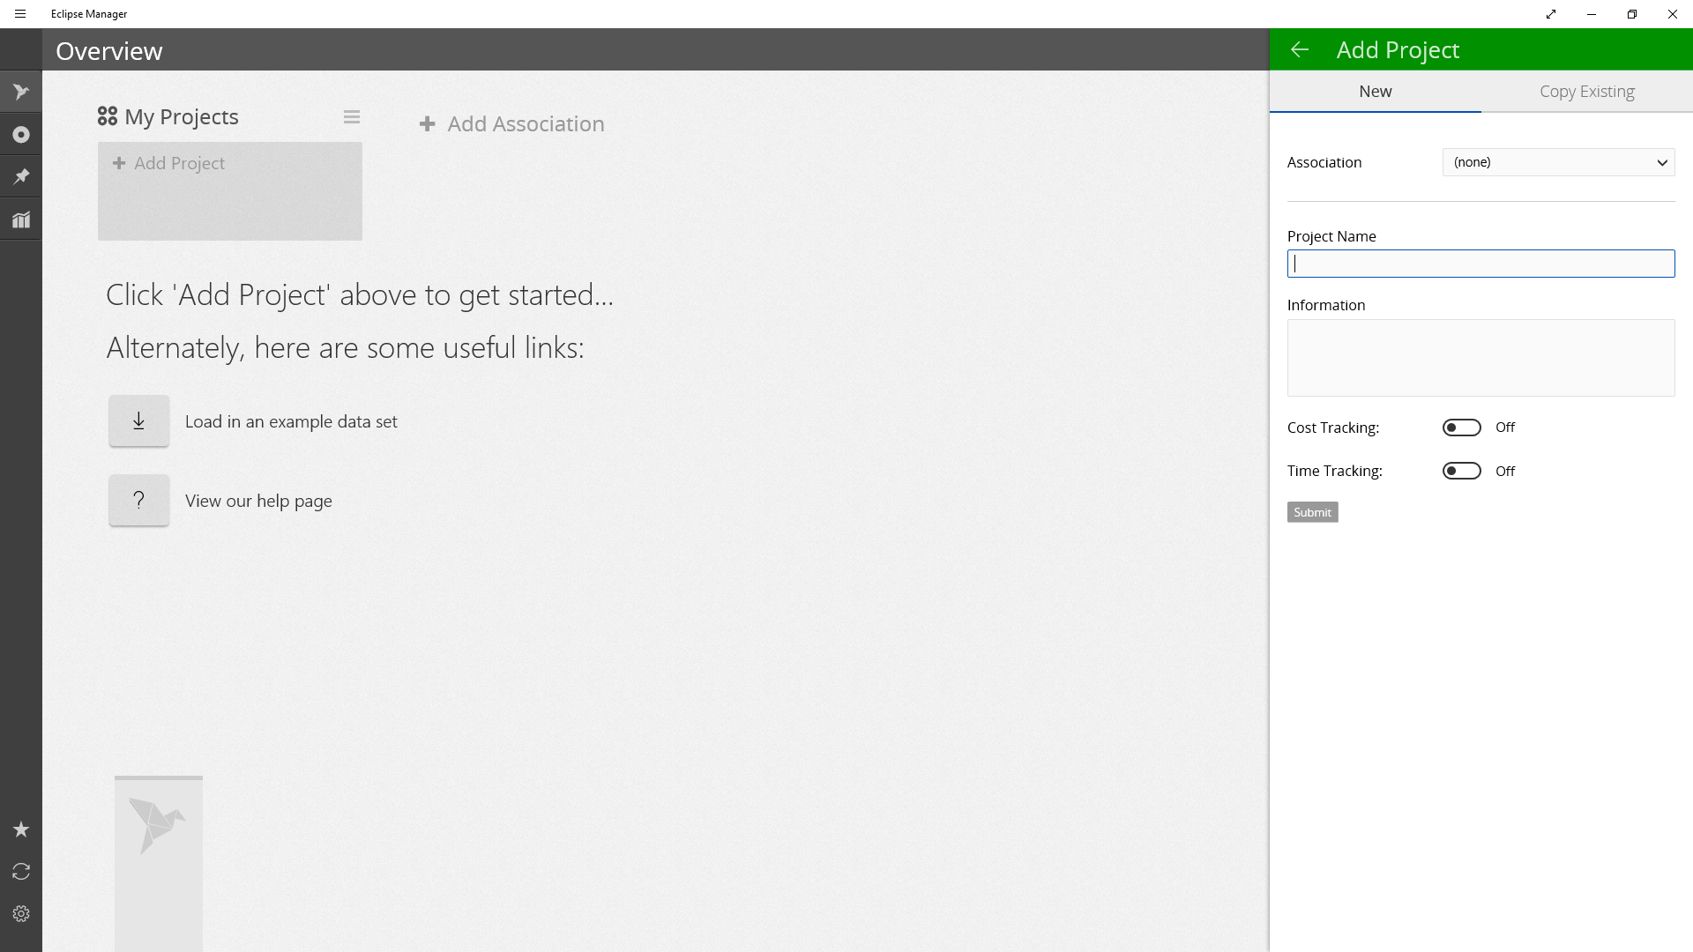Image resolution: width=1693 pixels, height=952 pixels.
Task: Select the New project tab
Action: 1376,91
